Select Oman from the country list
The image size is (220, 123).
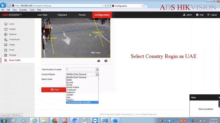click(82, 85)
